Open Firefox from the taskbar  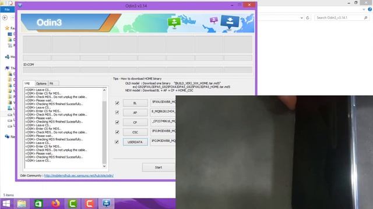click(x=56, y=204)
